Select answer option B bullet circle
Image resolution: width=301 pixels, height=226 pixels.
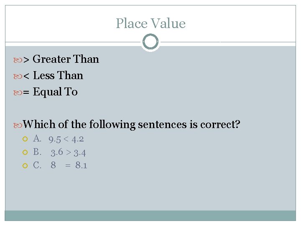(x=25, y=152)
